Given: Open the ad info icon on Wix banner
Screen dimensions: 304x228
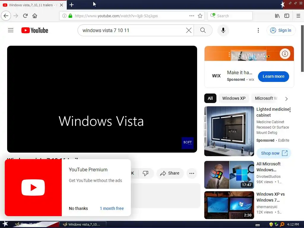Looking at the screenshot, I should click(285, 54).
